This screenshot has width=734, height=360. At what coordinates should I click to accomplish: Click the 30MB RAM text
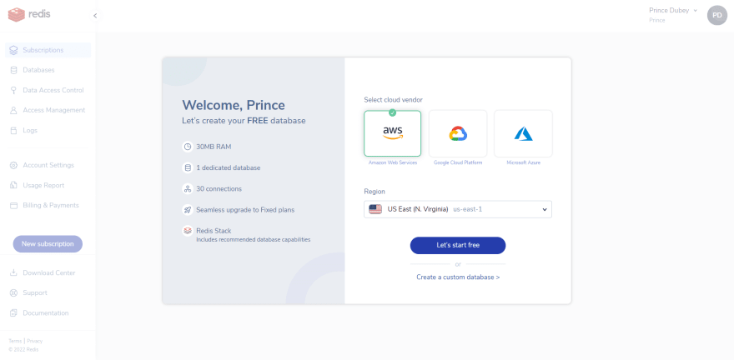(x=214, y=147)
